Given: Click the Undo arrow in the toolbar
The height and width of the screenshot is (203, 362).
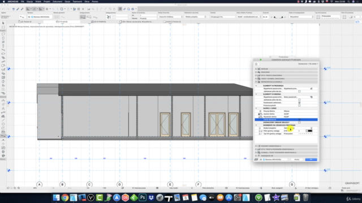Looking at the screenshot, I should pyautogui.click(x=4, y=9).
